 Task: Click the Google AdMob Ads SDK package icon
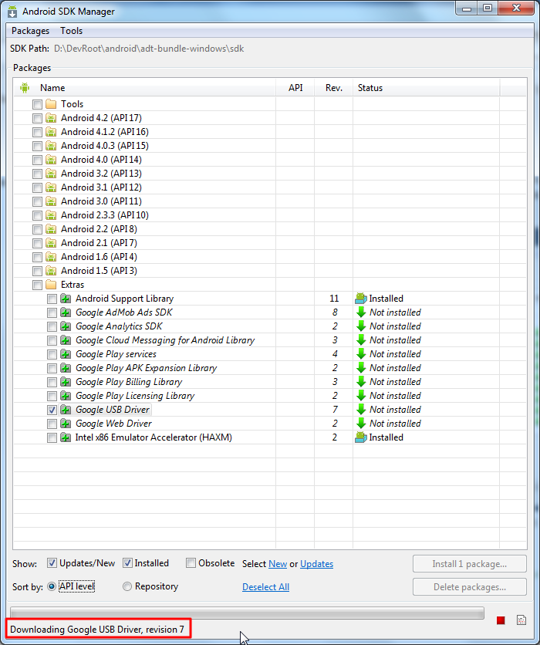point(66,312)
